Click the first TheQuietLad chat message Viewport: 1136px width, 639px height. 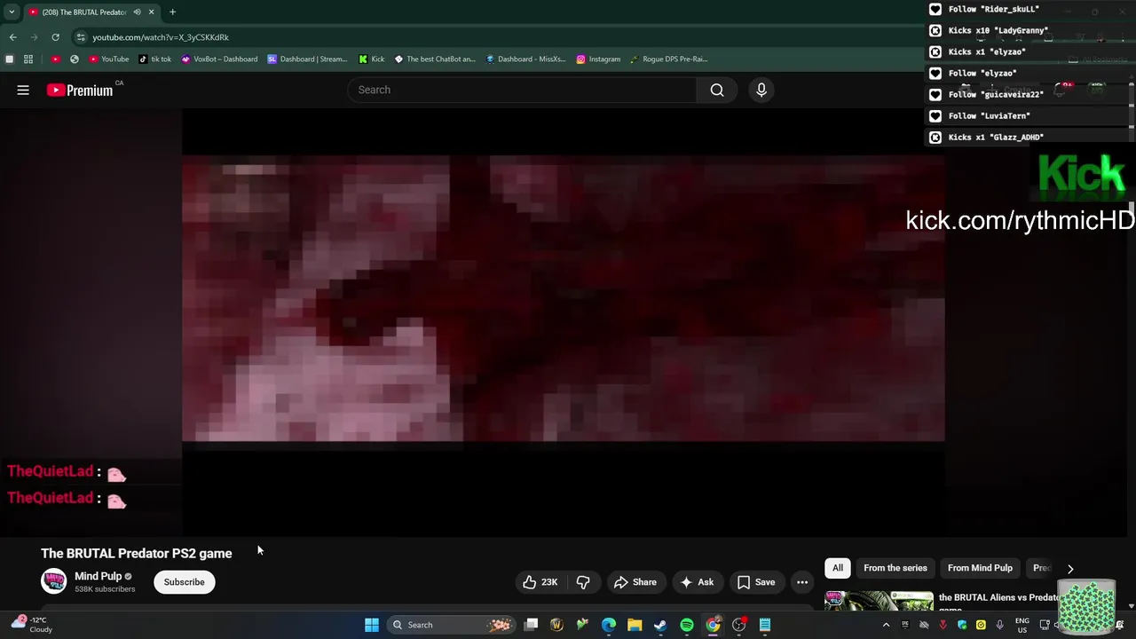click(67, 473)
